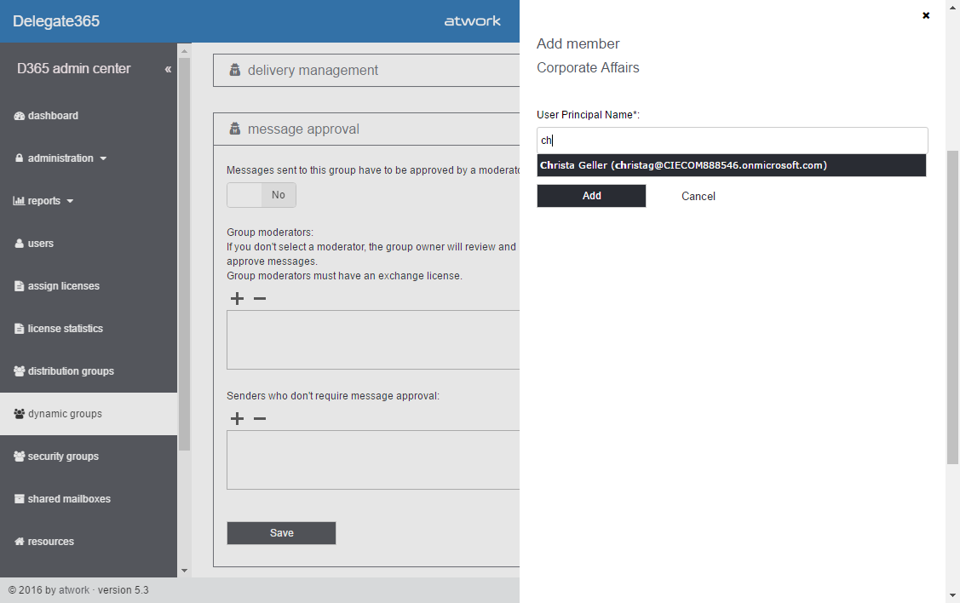Click the dashboard icon in sidebar

pos(19,116)
